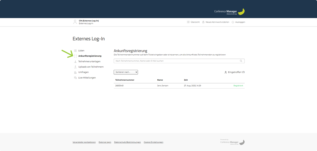Click the Conference Manager header logo
This screenshot has height=151, width=317.
tap(229, 12)
